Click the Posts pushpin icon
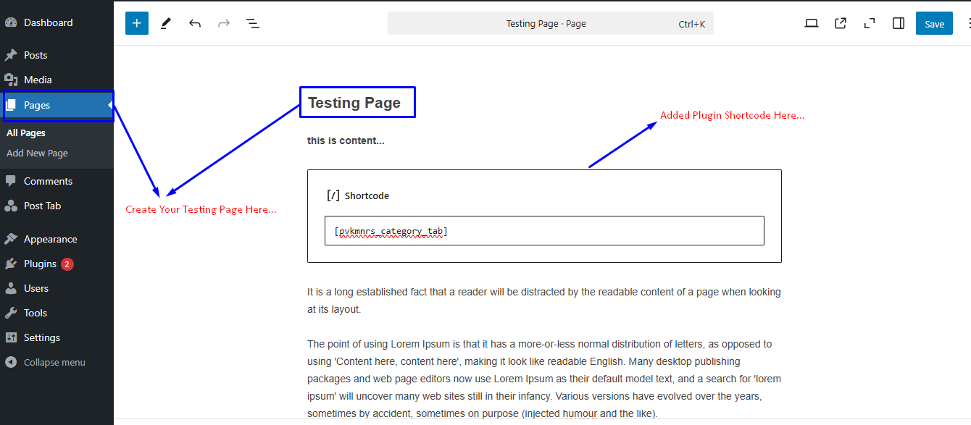 11,55
